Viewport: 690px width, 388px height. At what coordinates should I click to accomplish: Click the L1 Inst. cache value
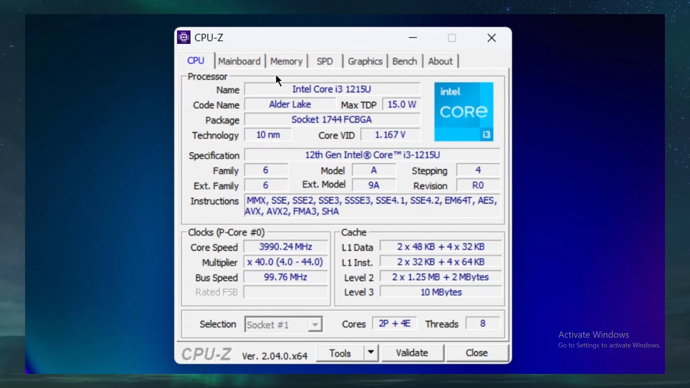pos(441,262)
